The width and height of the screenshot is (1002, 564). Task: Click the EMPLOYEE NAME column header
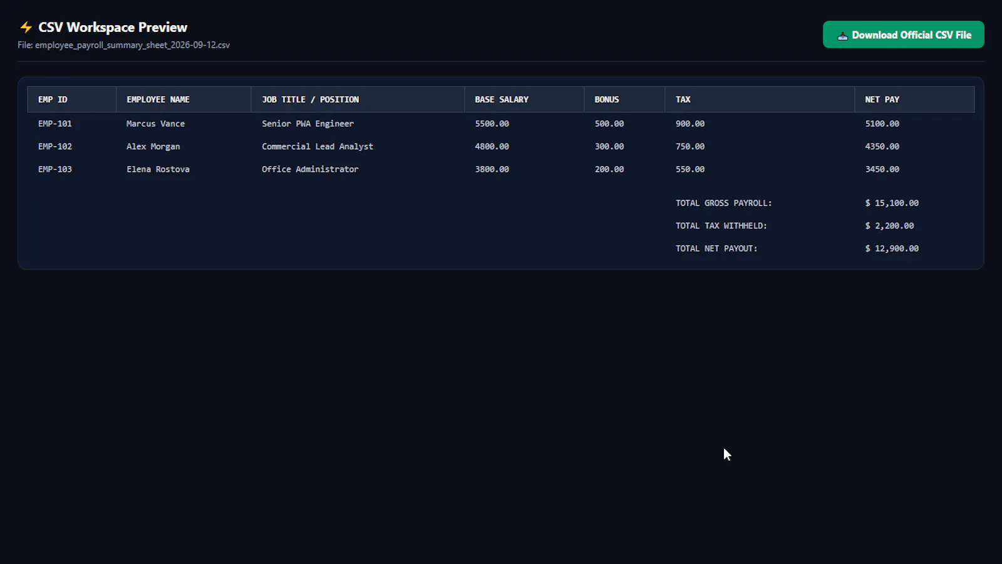(x=184, y=100)
